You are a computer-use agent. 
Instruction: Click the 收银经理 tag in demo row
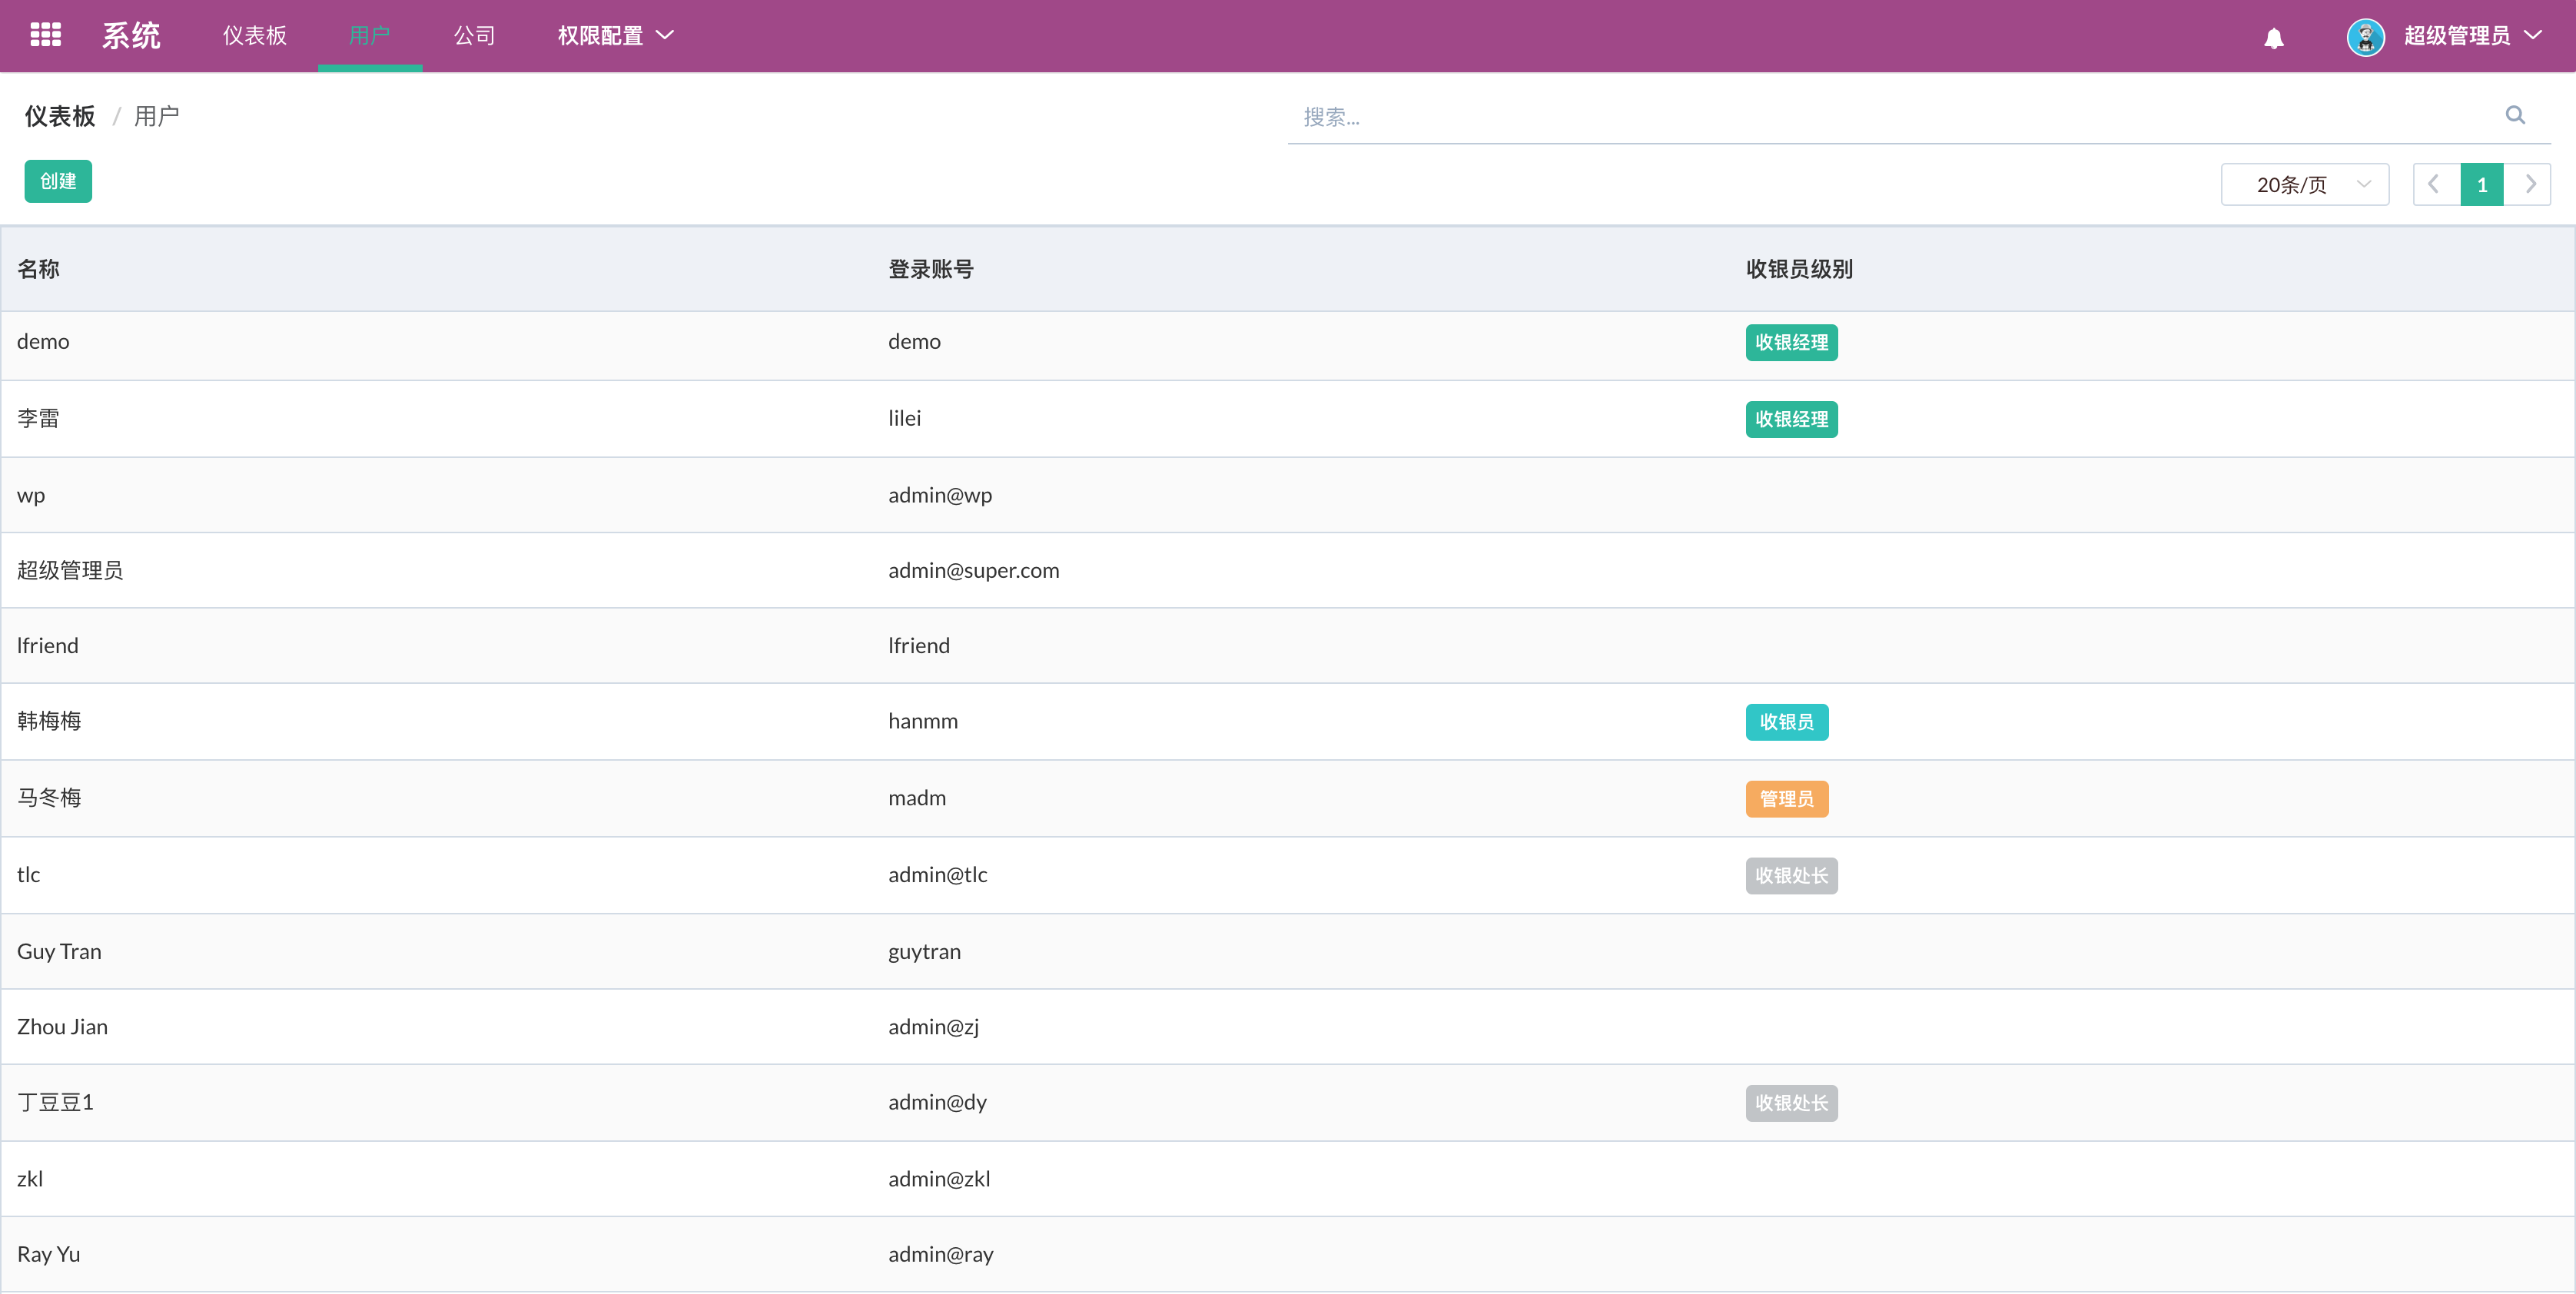pos(1791,342)
